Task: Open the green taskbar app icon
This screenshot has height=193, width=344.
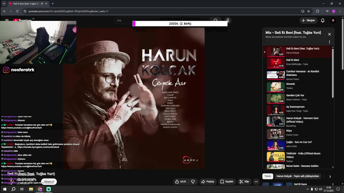Action: tap(49, 189)
